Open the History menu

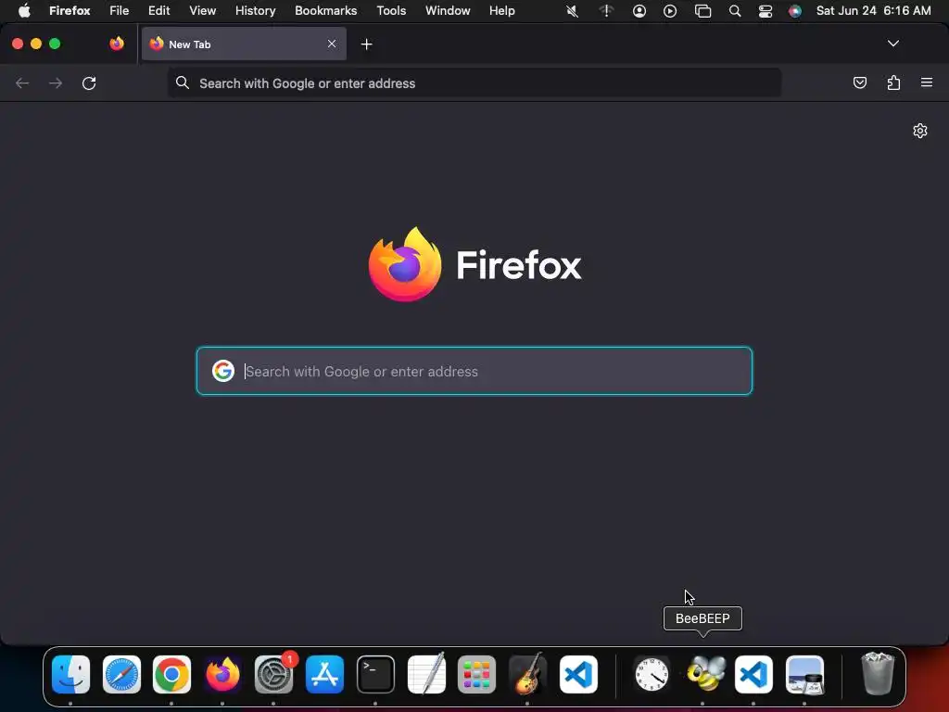(256, 11)
